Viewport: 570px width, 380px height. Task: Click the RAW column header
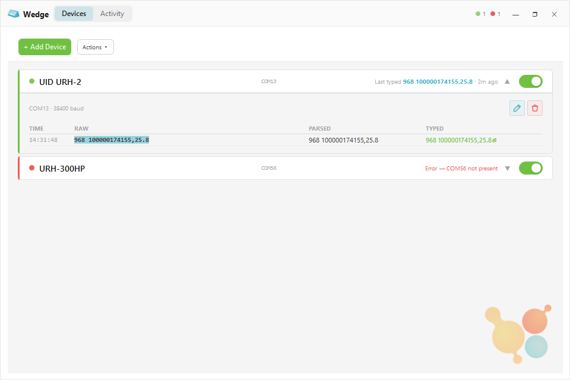click(81, 129)
